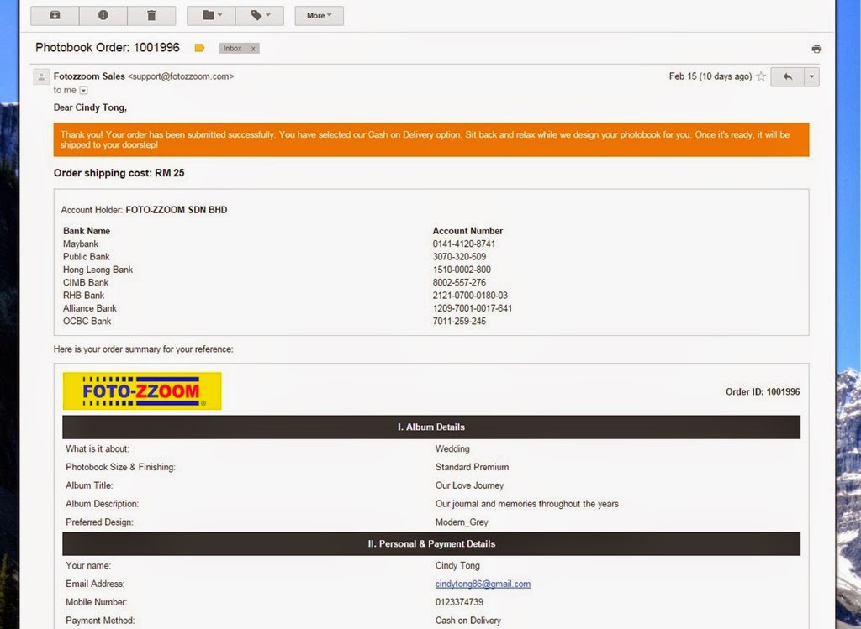Image resolution: width=861 pixels, height=629 pixels.
Task: Click album title value 'Our Love Journey'
Action: click(x=469, y=485)
